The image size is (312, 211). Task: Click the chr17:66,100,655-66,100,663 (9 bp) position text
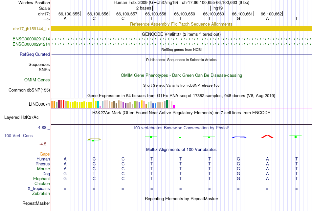(x=215, y=3)
